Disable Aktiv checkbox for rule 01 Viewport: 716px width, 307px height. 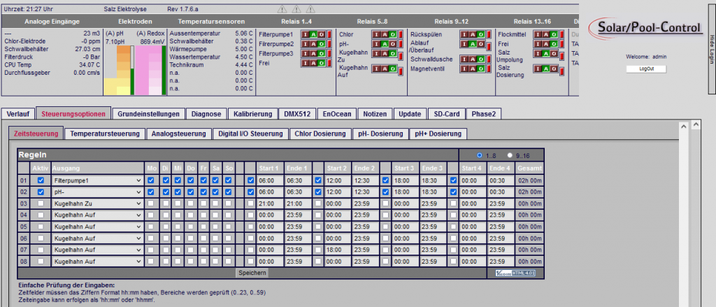click(41, 180)
